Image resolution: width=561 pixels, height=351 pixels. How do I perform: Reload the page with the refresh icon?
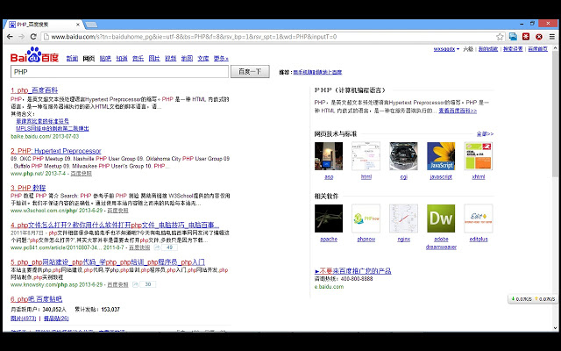coord(33,37)
